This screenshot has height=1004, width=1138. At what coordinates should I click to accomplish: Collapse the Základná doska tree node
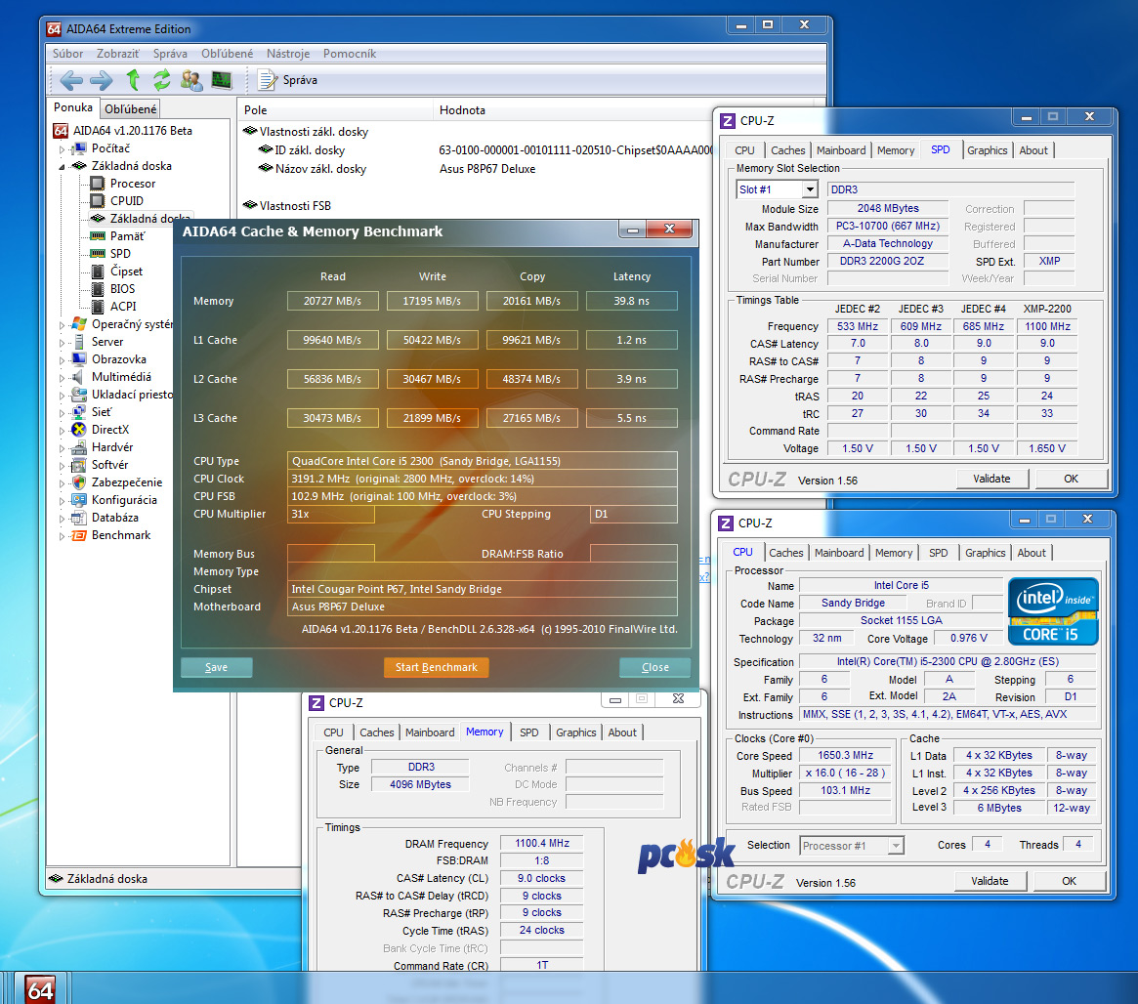pos(63,166)
